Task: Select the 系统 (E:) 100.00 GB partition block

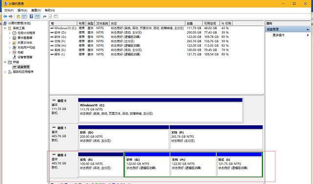Action: pos(101,165)
